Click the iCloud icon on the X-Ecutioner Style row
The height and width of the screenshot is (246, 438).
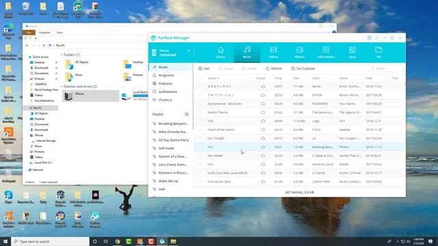point(263,182)
